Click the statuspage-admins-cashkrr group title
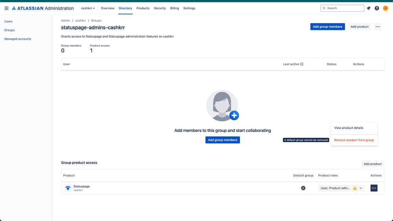Image resolution: width=393 pixels, height=221 pixels. (x=93, y=27)
